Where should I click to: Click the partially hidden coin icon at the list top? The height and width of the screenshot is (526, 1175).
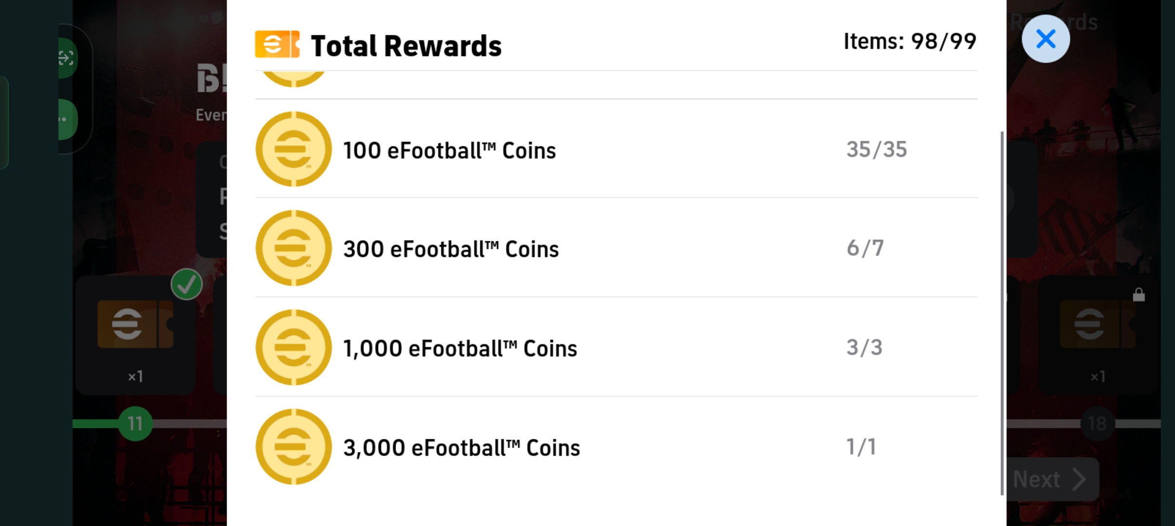(x=293, y=79)
